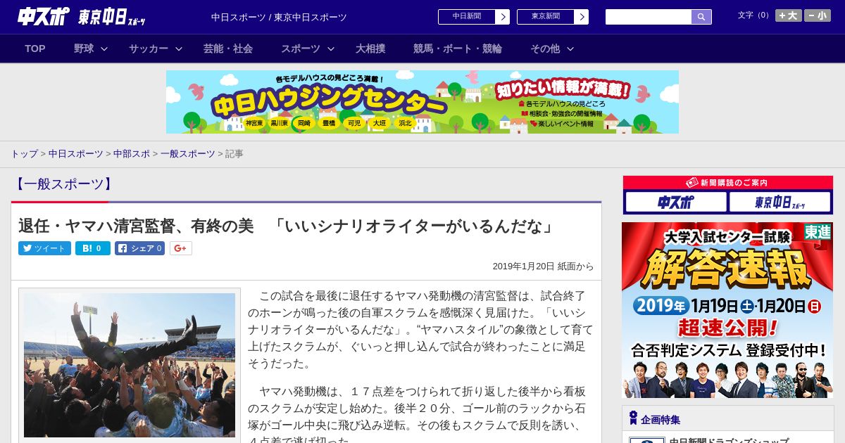Click the date 2019年1月20日 紙面から
The image size is (845, 443).
click(x=543, y=267)
